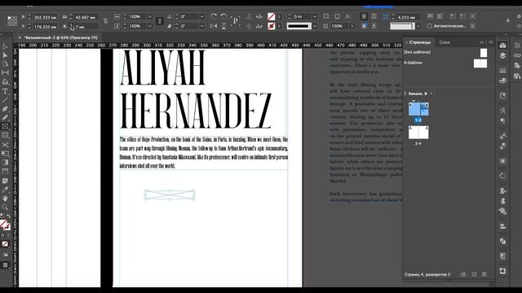Toggle the auto-fit checkbox
The height and width of the screenshot is (293, 522).
pyautogui.click(x=430, y=26)
